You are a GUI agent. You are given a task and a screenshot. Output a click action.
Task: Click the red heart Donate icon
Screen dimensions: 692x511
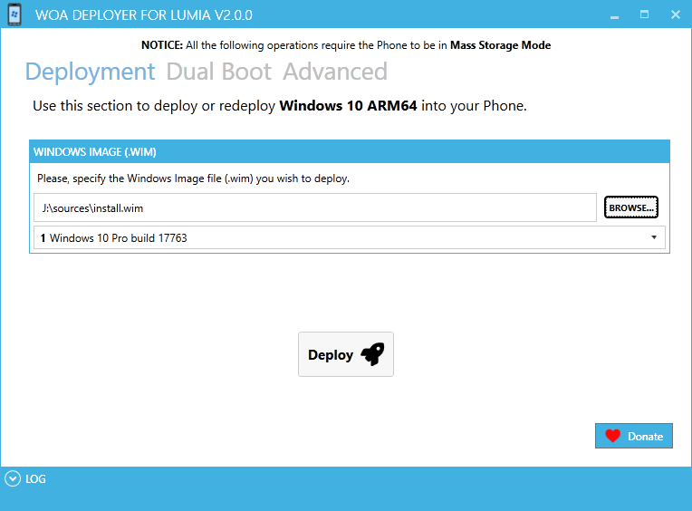tap(612, 436)
